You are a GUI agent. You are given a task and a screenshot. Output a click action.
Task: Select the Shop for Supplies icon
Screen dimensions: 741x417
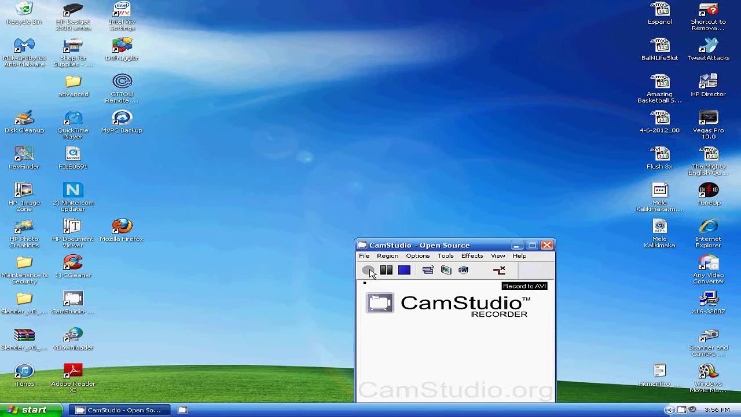point(73,53)
